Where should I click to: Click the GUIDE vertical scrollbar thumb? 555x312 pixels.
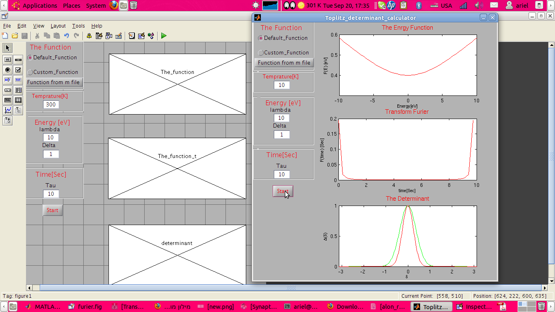tap(551, 156)
